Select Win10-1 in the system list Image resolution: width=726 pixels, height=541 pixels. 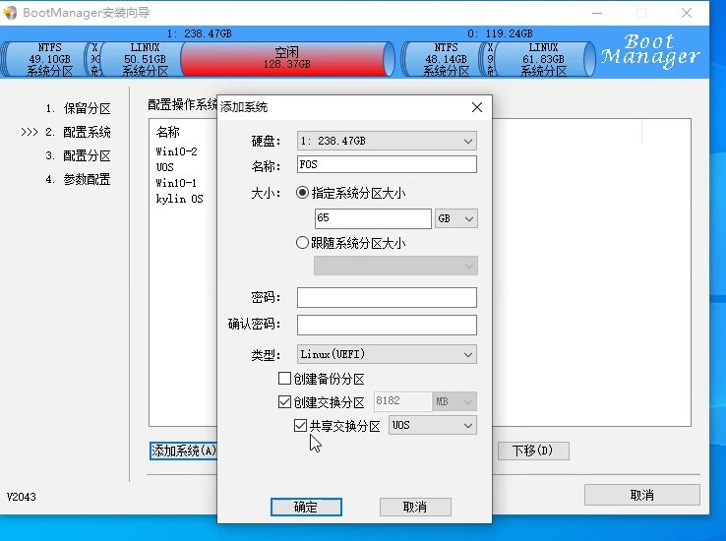(176, 183)
